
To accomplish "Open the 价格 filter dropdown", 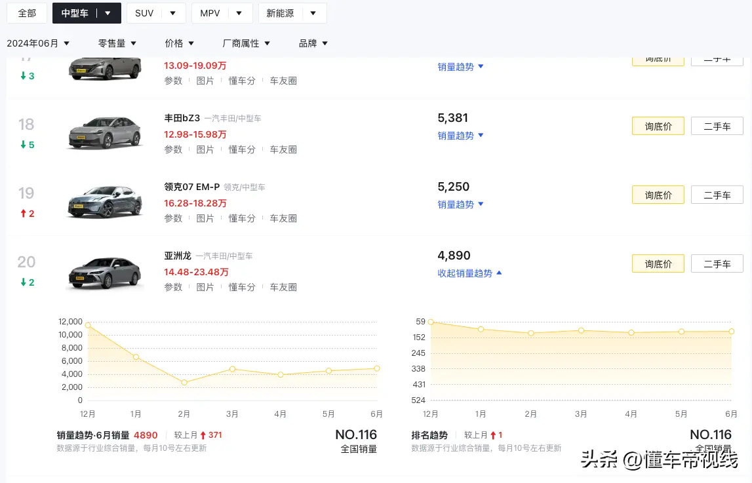I will click(x=180, y=43).
